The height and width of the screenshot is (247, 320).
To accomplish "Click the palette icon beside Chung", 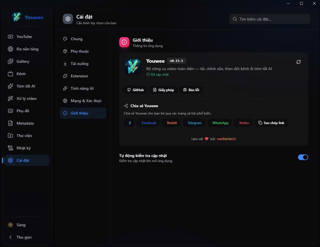I will (x=65, y=39).
